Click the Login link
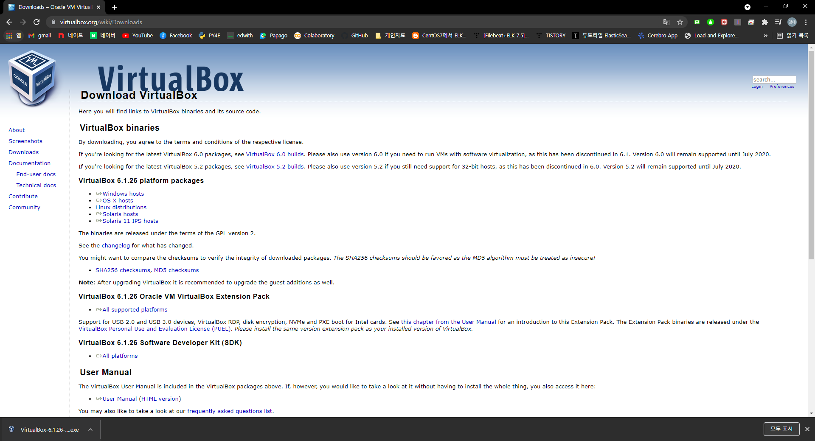815x441 pixels. 757,87
